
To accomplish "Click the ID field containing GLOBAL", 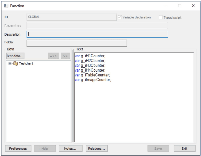I will (71, 17).
